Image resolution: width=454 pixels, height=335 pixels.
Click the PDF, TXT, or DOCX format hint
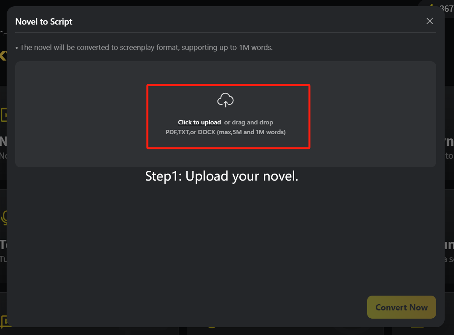coord(226,132)
